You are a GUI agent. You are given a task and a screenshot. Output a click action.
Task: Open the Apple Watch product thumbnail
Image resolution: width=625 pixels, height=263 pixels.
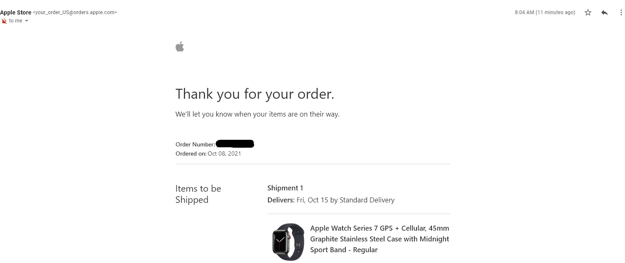tap(288, 242)
